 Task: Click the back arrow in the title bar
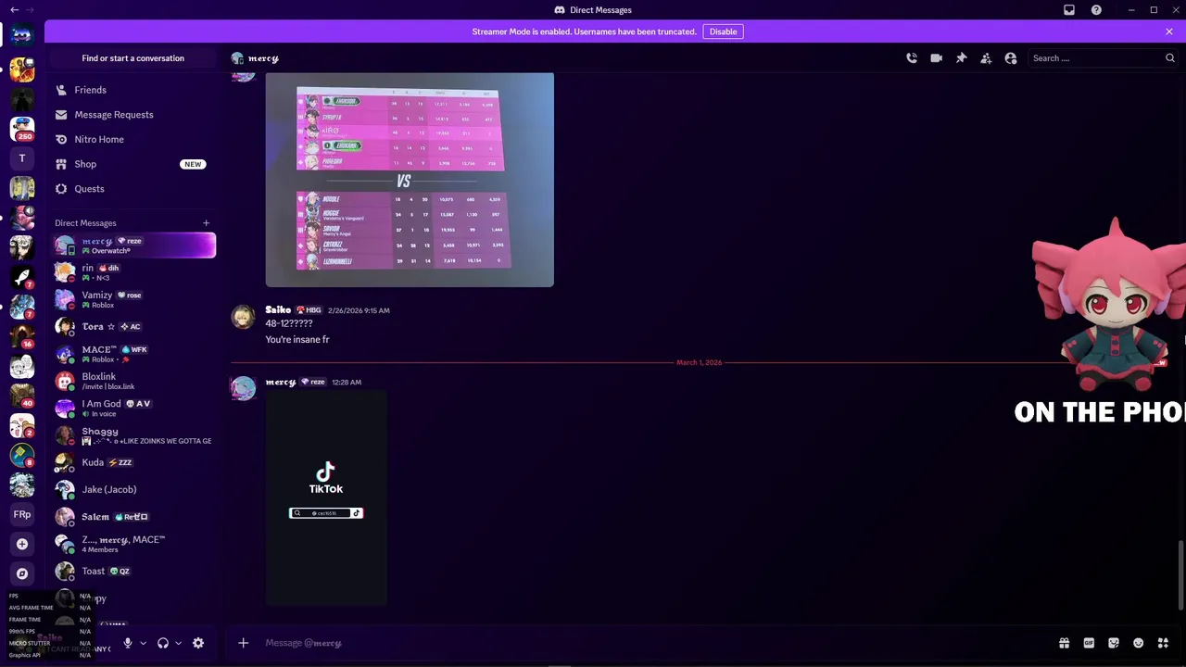click(14, 10)
